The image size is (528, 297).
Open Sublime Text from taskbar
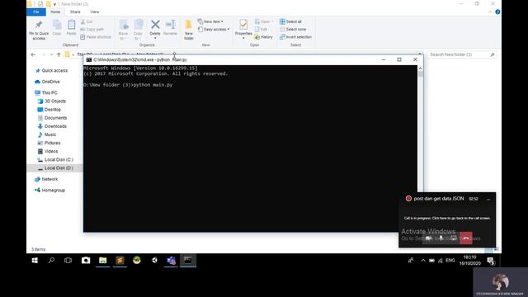point(120,261)
